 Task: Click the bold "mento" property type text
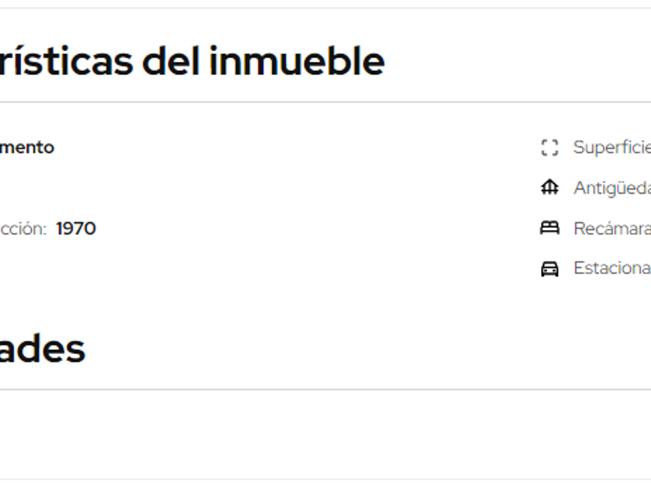tap(27, 148)
